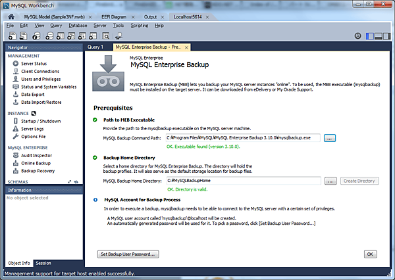Click create new schema toolbar icon
395x280 pixels.
pyautogui.click(x=49, y=36)
